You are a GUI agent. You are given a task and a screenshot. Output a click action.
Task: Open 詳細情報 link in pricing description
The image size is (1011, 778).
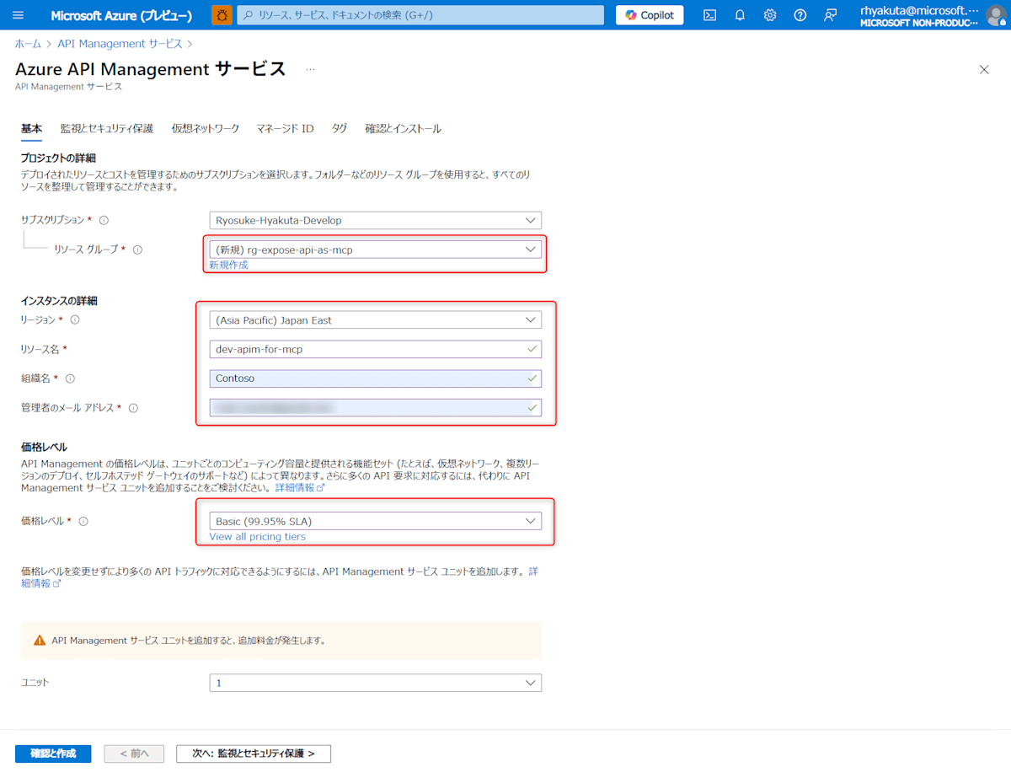point(300,488)
